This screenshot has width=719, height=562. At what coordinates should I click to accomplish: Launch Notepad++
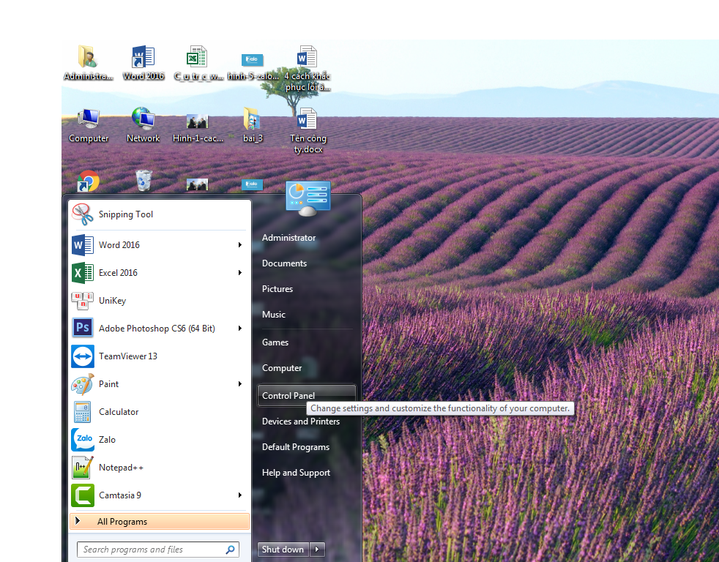(x=159, y=468)
